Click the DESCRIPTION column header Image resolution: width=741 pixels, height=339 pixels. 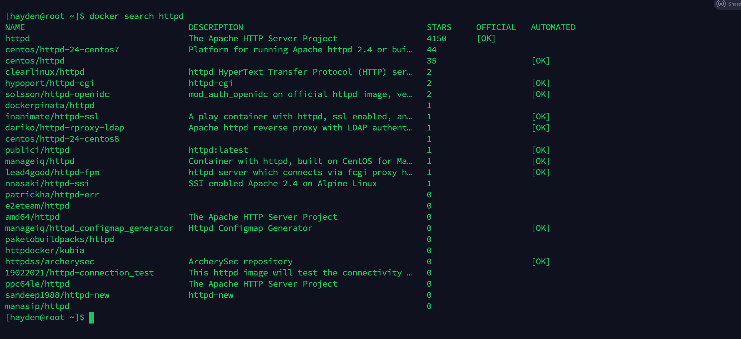pyautogui.click(x=216, y=28)
